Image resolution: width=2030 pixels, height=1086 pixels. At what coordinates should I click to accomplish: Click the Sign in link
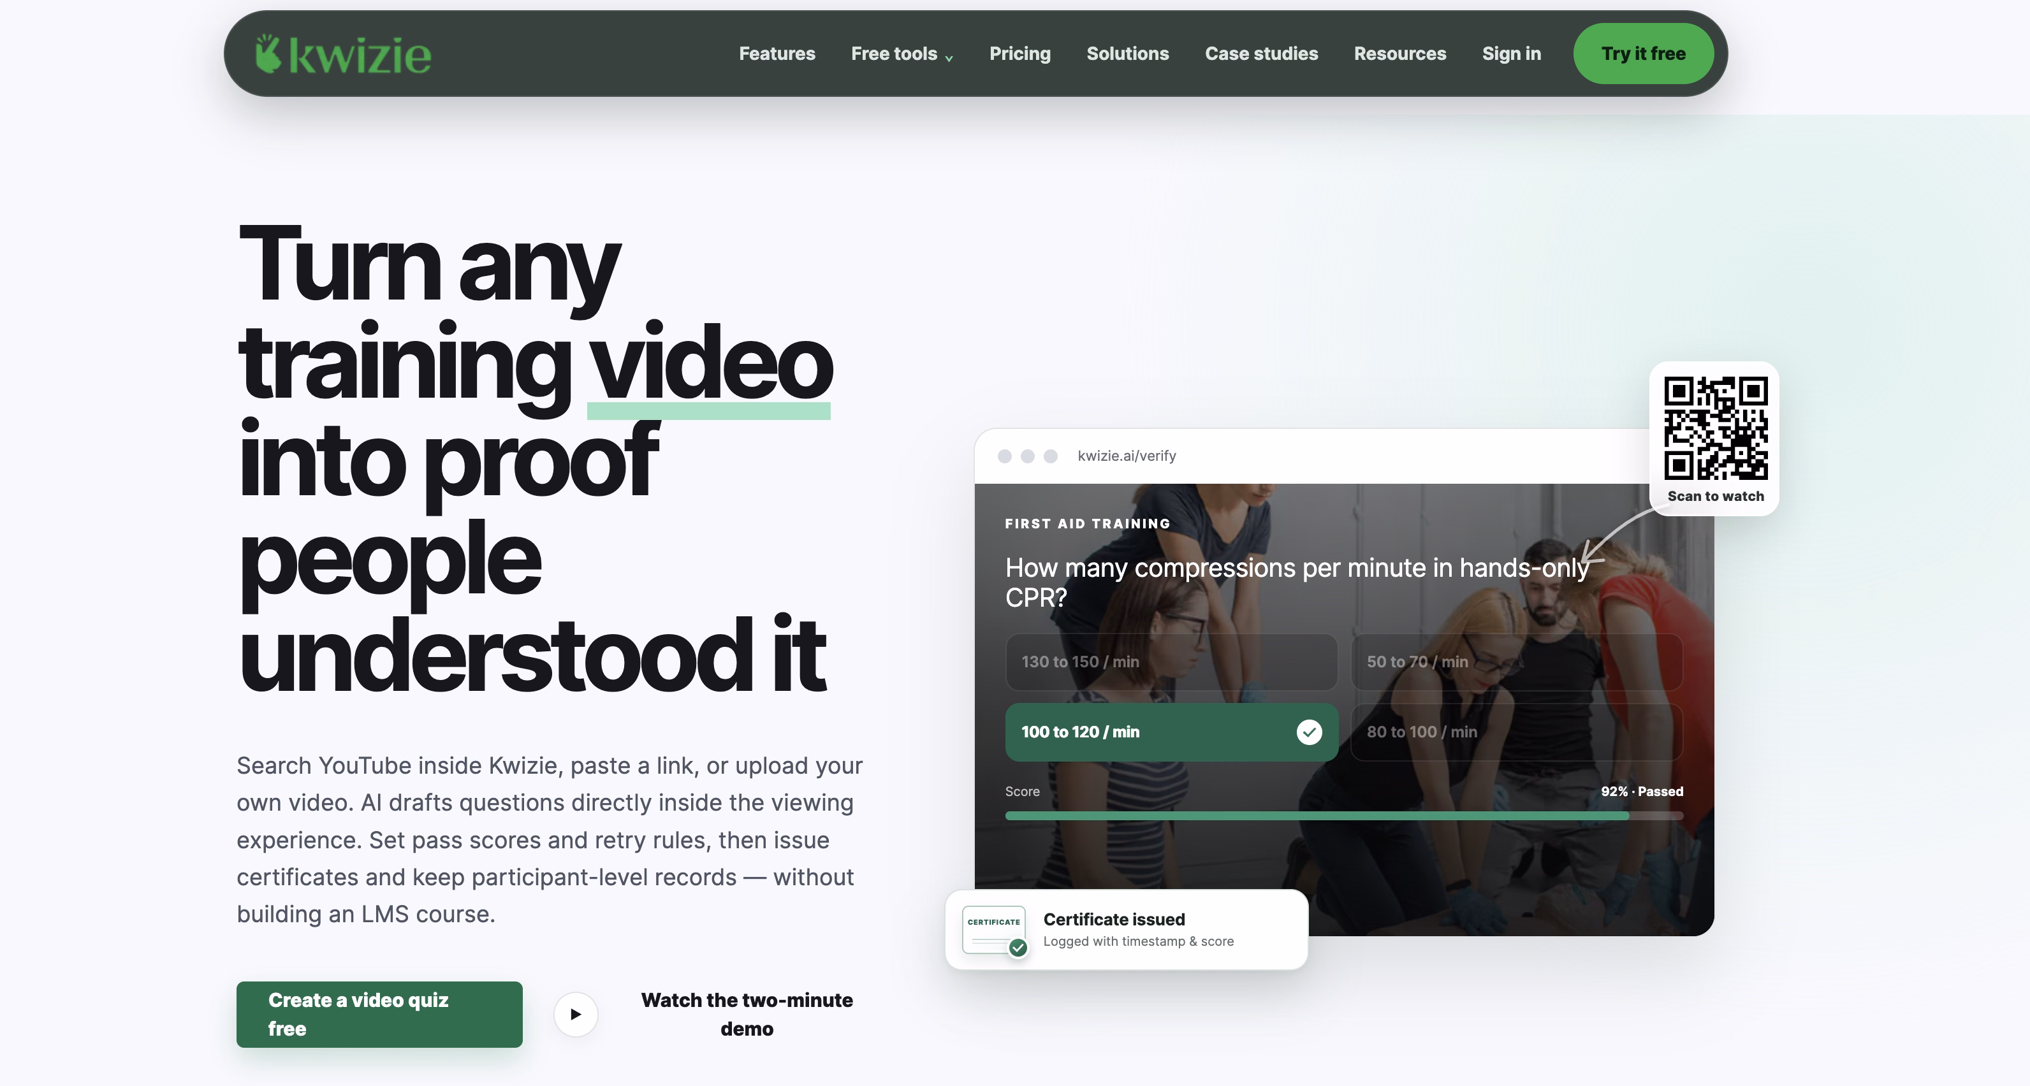pos(1510,54)
